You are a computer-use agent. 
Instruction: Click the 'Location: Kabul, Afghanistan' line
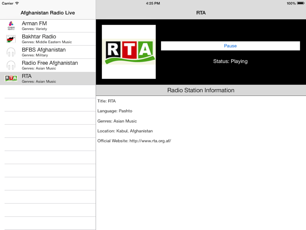(x=125, y=131)
